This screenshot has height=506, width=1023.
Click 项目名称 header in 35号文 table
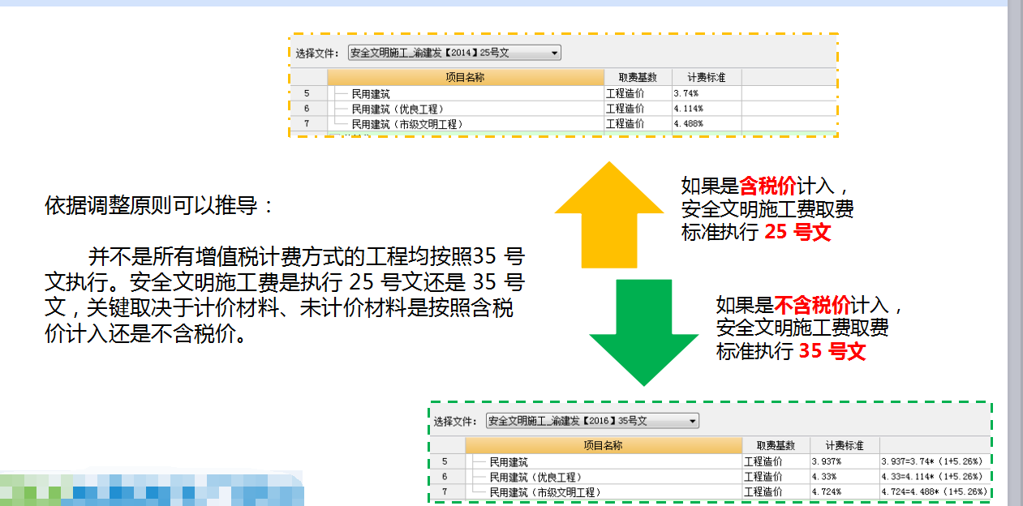(604, 446)
